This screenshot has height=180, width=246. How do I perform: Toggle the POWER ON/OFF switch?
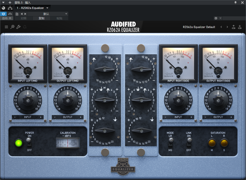click(29, 142)
